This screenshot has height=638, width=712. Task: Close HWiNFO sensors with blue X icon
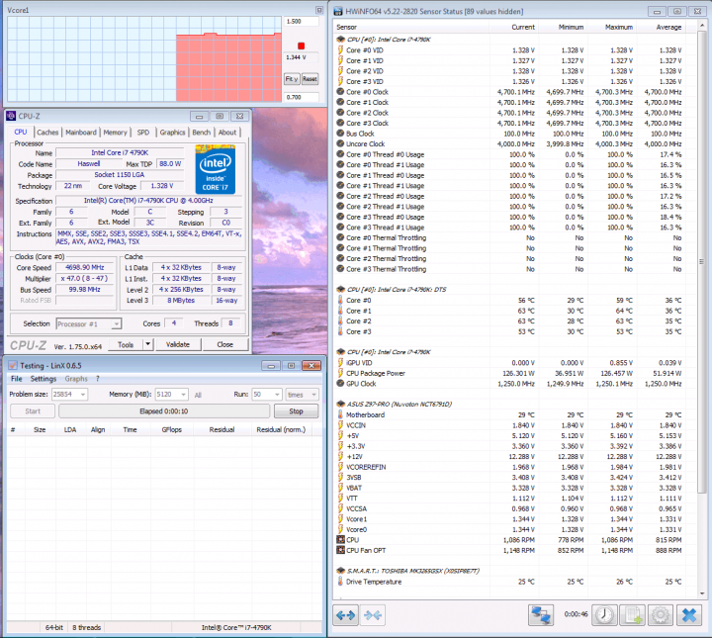pyautogui.click(x=689, y=615)
